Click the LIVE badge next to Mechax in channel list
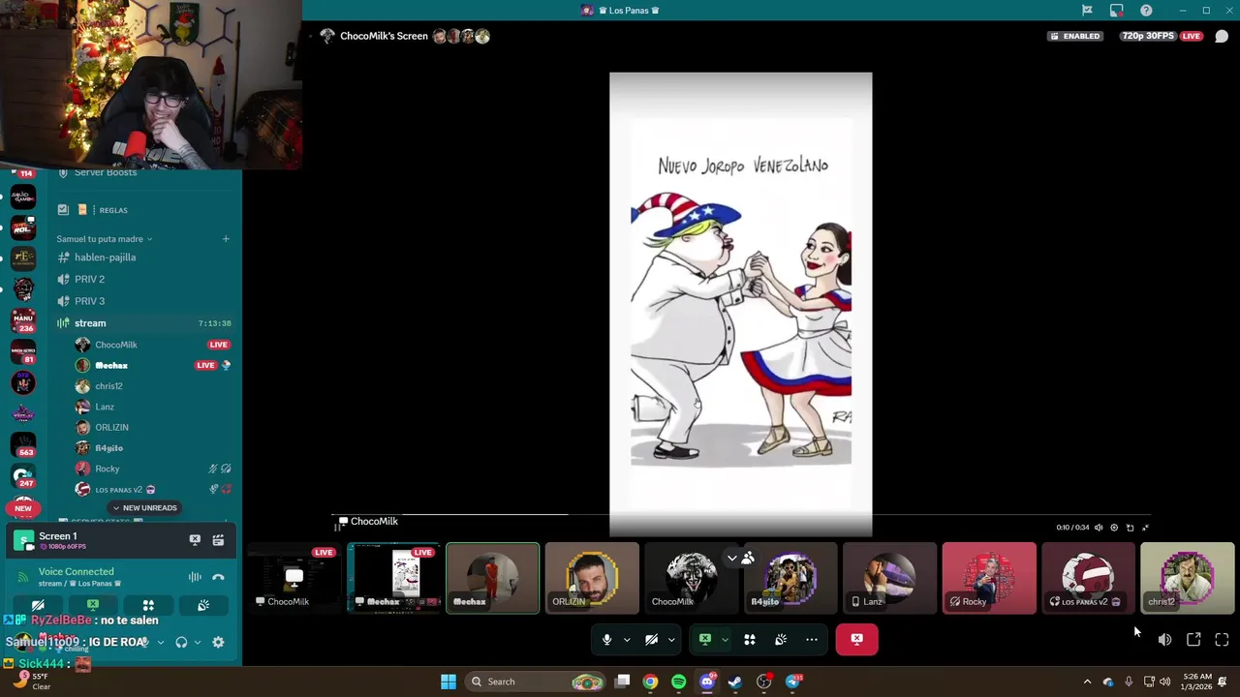Screen dimensions: 1240x697 205,366
